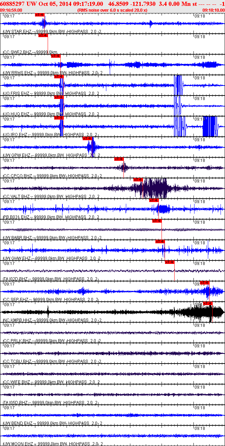Click the red pick marker on the UW BABR trace

[157, 221]
